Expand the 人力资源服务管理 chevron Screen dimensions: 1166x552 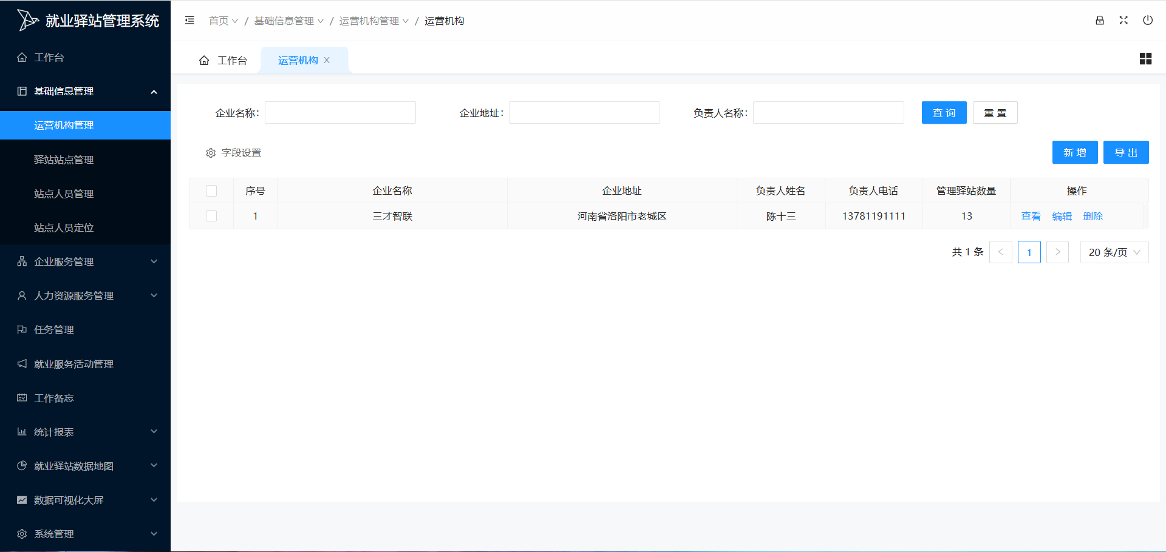pos(154,295)
